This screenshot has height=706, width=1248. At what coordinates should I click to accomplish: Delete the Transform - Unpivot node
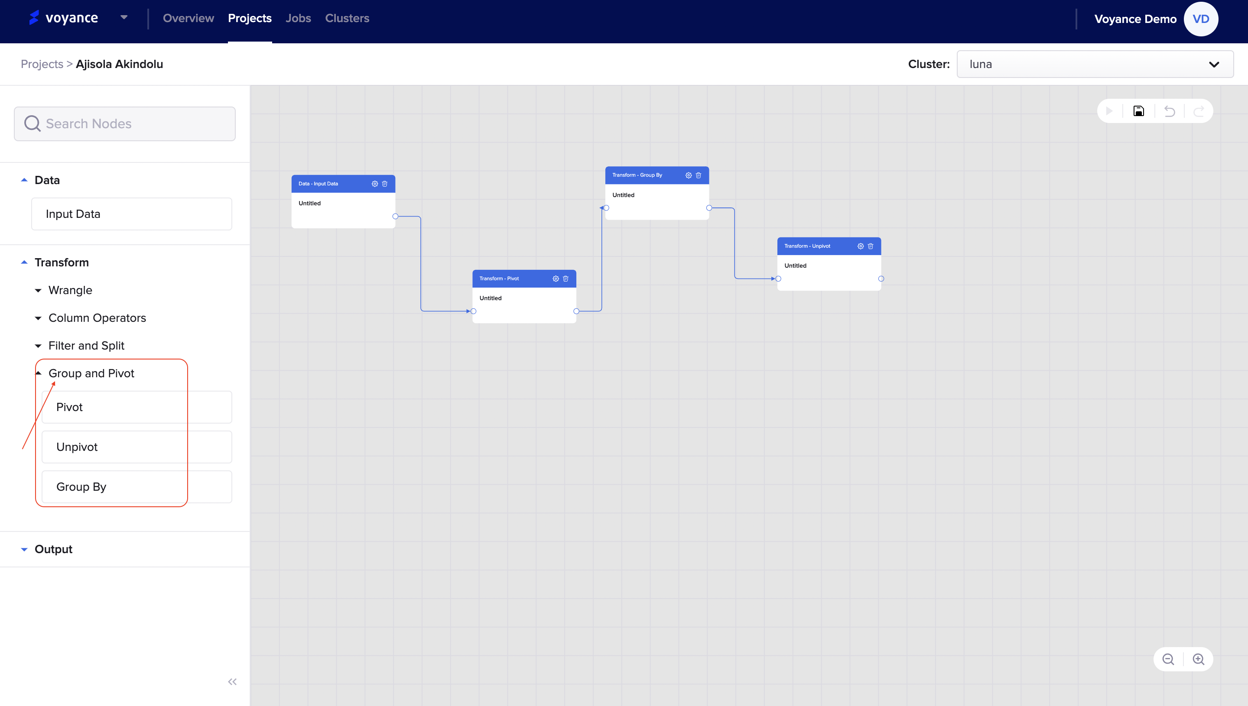coord(871,246)
